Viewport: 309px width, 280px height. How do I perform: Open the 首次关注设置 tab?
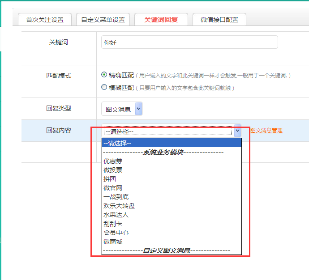(45, 20)
